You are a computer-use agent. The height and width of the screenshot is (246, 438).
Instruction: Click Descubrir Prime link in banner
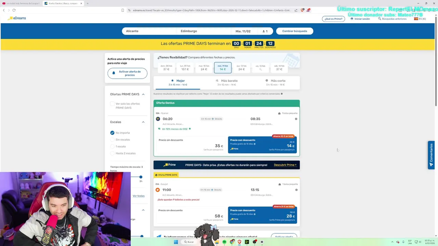[285, 165]
